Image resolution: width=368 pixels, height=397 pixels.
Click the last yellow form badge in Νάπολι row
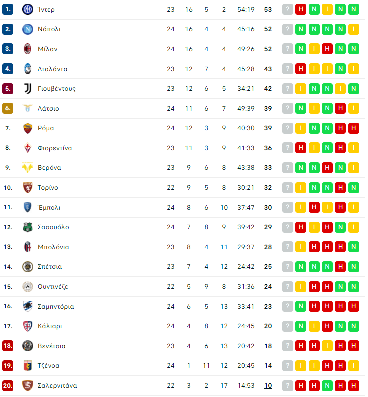point(354,29)
